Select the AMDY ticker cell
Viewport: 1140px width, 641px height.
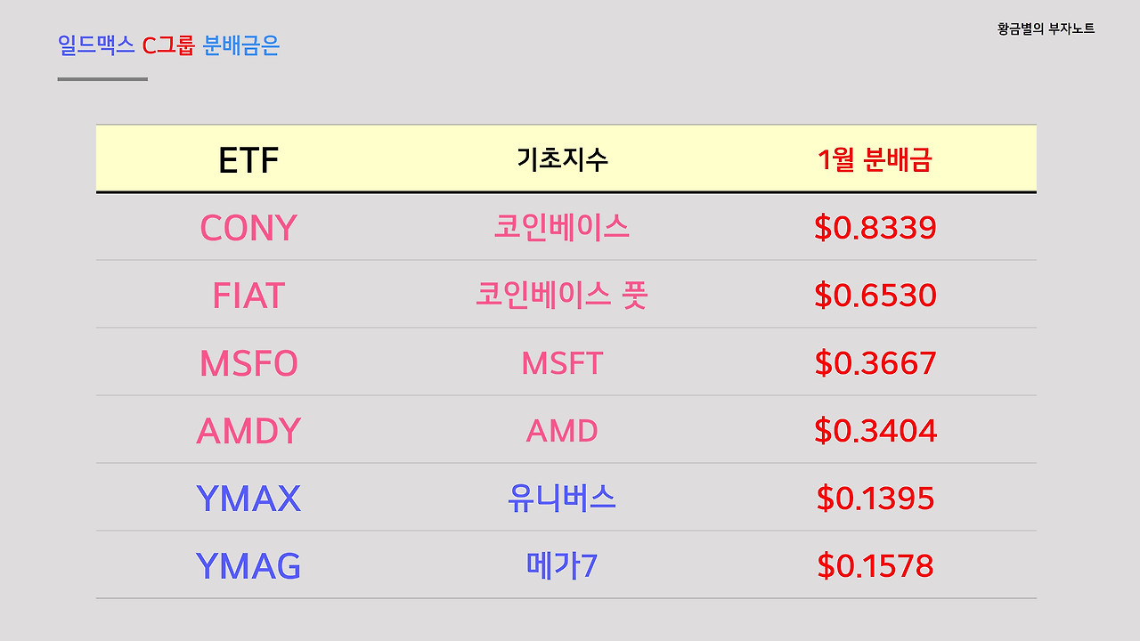[248, 431]
